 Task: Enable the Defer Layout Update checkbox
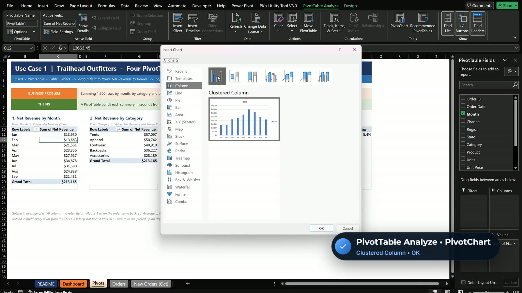click(463, 282)
